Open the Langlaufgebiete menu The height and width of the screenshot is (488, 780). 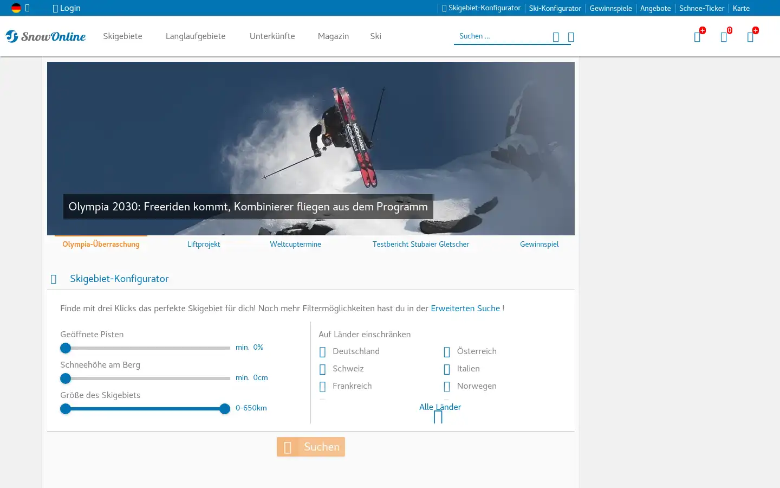[x=196, y=36]
